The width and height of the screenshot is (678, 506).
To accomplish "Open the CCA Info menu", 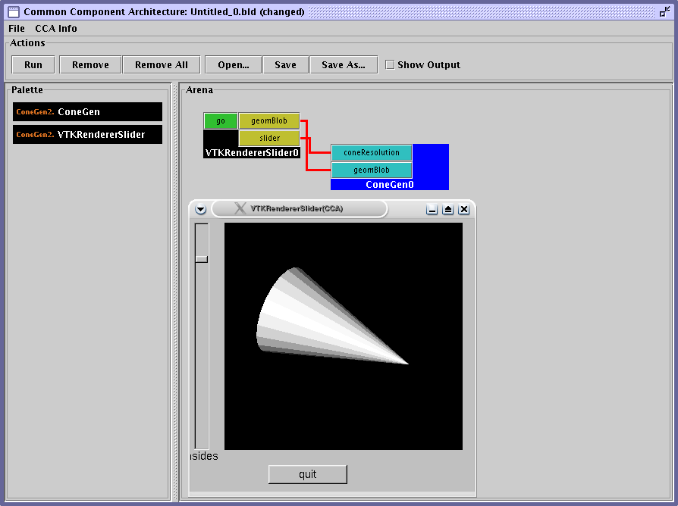I will (x=56, y=29).
